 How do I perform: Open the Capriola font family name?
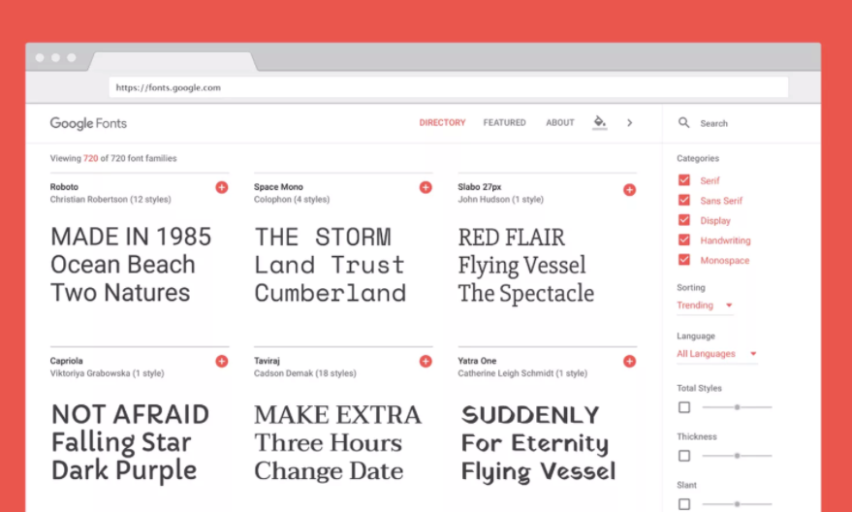click(66, 361)
